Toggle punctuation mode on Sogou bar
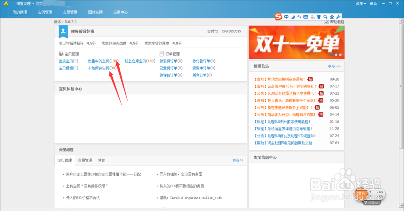Screen dimensions: 404x211 299,17
